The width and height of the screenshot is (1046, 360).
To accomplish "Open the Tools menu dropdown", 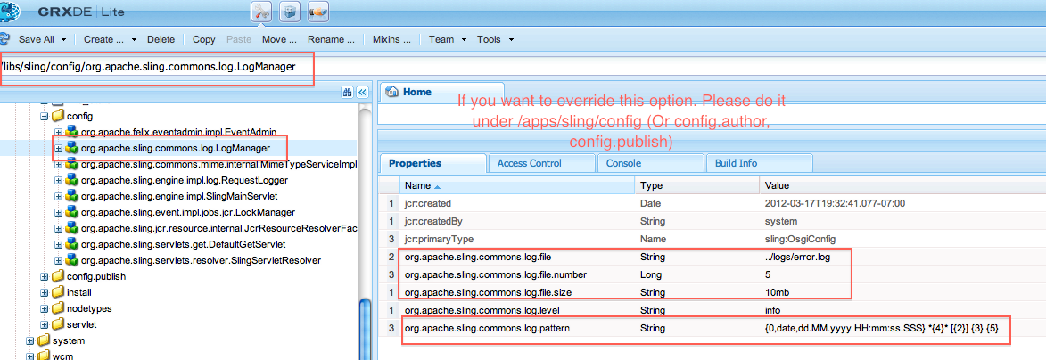I will click(511, 39).
